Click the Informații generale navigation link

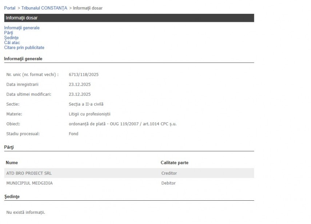tap(22, 28)
